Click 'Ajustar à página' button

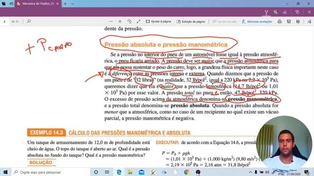158,22
